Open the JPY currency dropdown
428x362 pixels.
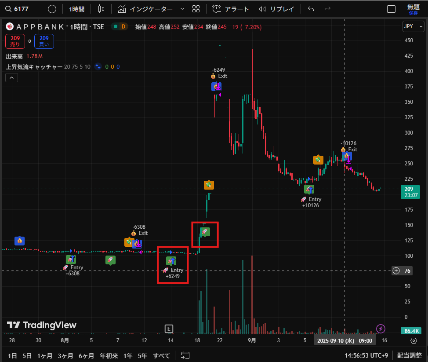tap(413, 26)
